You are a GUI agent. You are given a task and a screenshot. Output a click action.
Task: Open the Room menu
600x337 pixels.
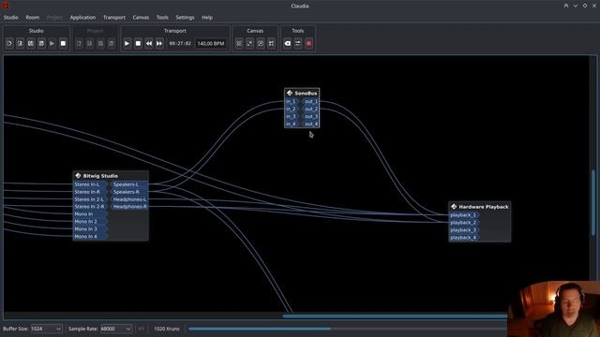[33, 18]
